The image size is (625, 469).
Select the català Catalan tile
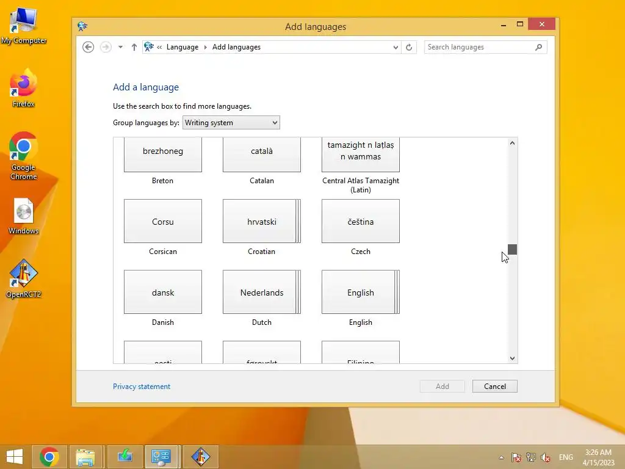pyautogui.click(x=261, y=155)
